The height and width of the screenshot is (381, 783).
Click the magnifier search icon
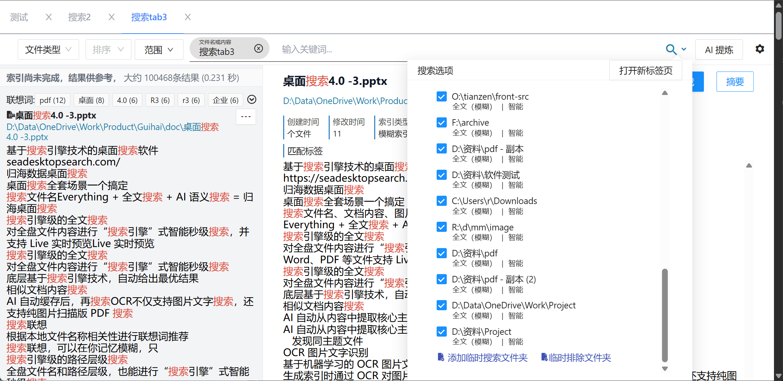click(x=671, y=49)
